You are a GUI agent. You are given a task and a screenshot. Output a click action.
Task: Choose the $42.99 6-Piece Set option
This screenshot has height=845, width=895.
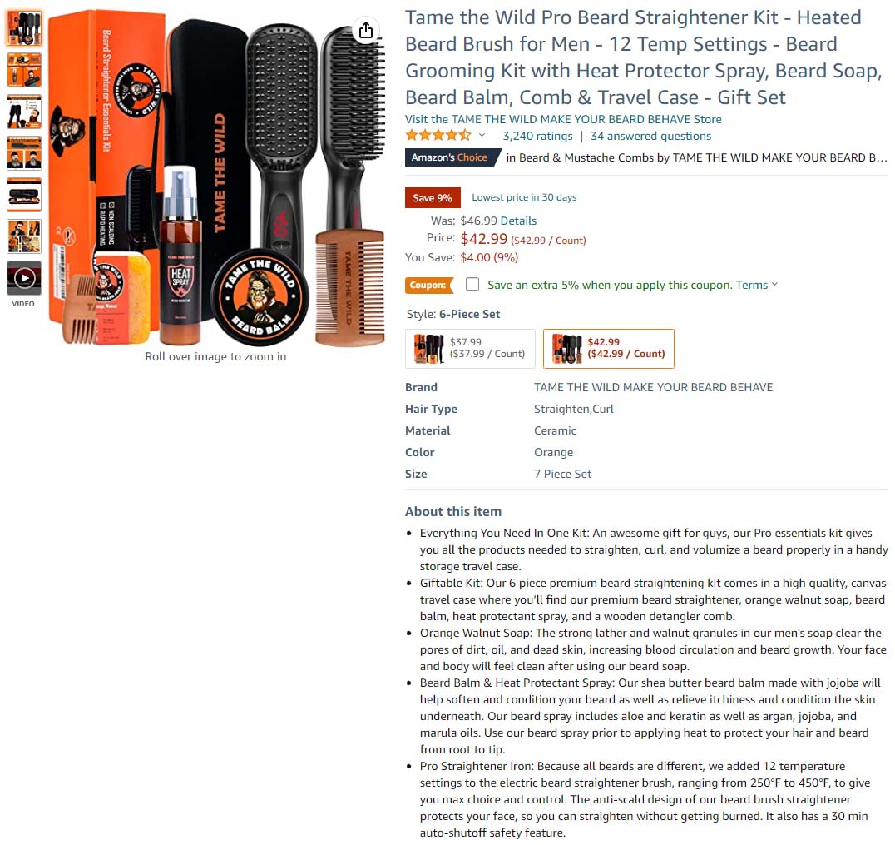tap(609, 348)
